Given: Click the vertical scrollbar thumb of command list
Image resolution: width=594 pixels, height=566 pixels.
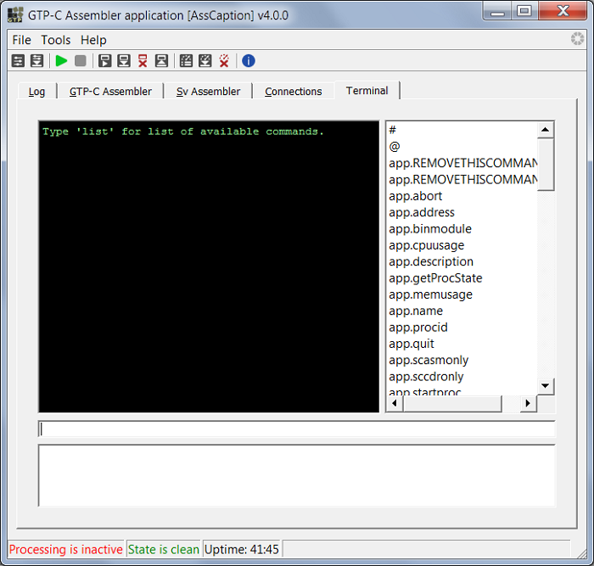Looking at the screenshot, I should pos(546,164).
